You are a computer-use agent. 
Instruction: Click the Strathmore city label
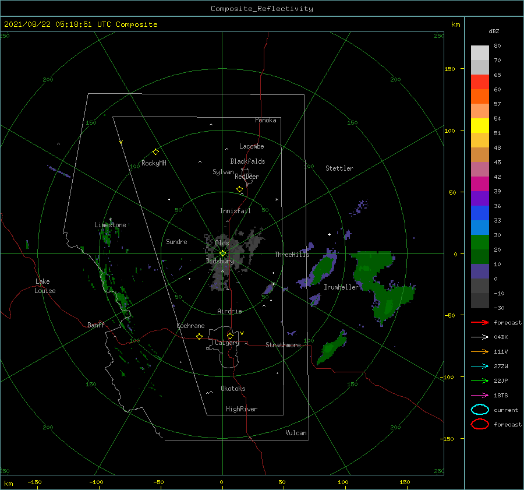coord(283,345)
